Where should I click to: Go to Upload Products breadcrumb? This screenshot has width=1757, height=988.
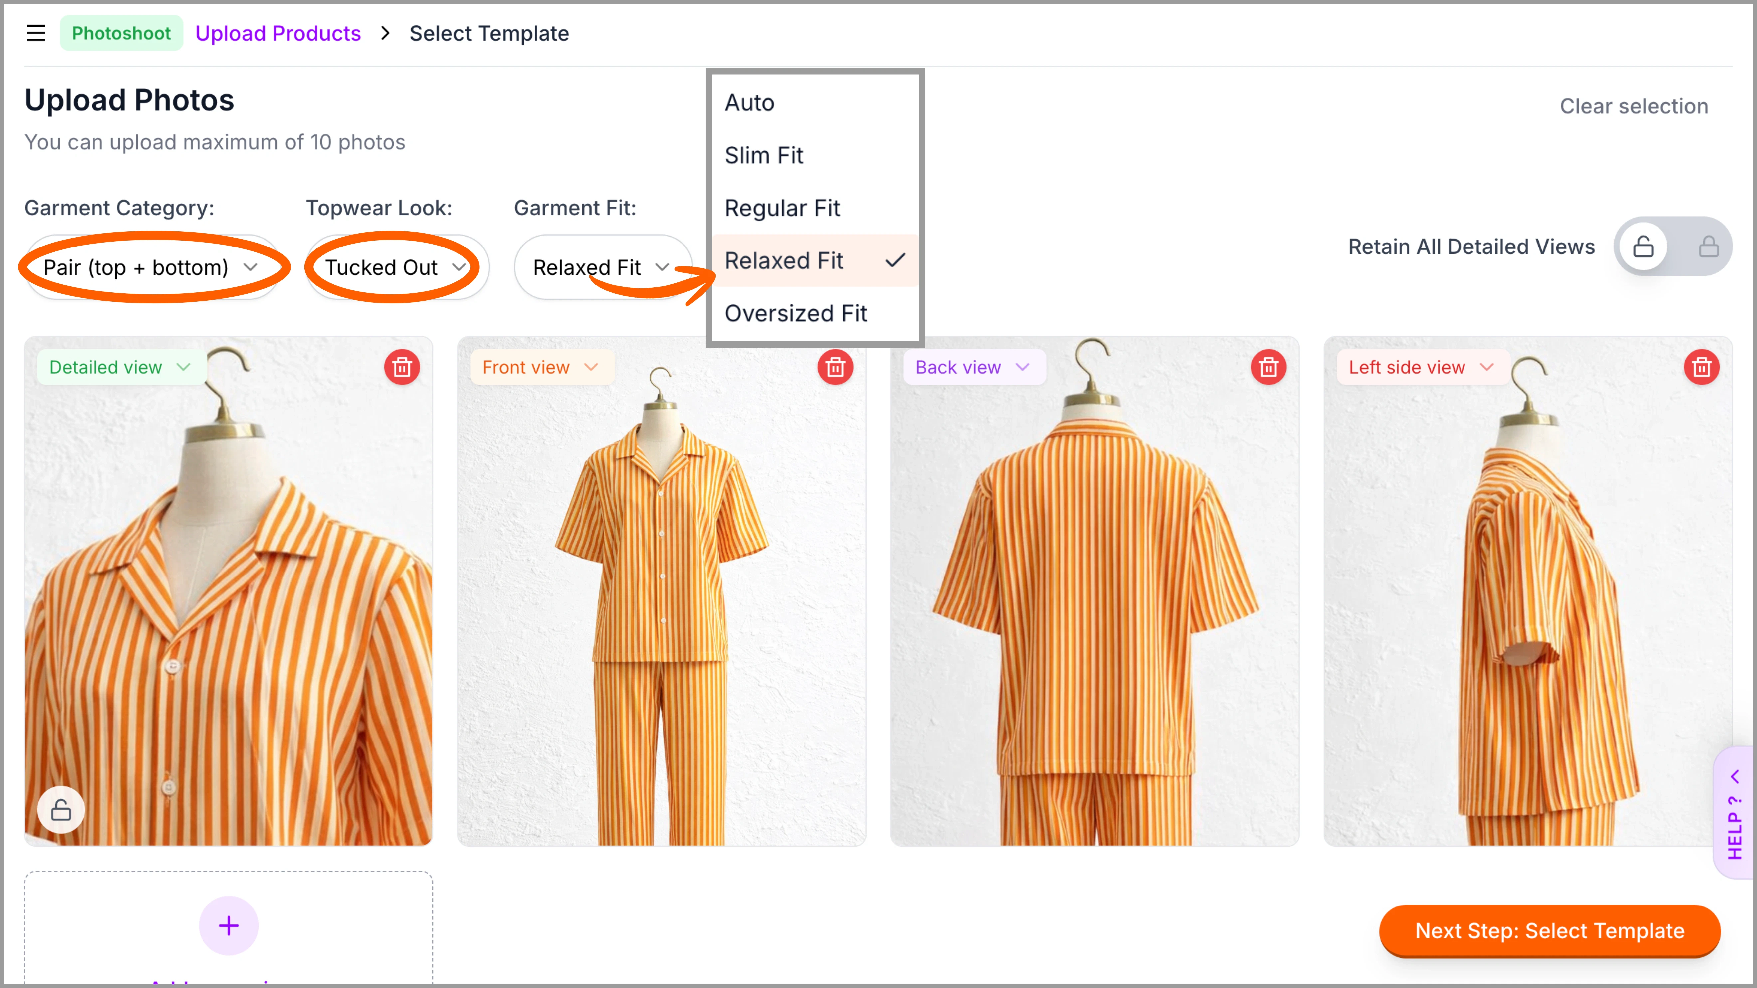278,33
